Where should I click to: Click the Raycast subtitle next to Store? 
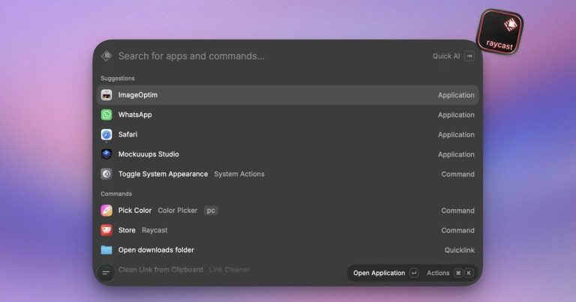click(x=154, y=230)
